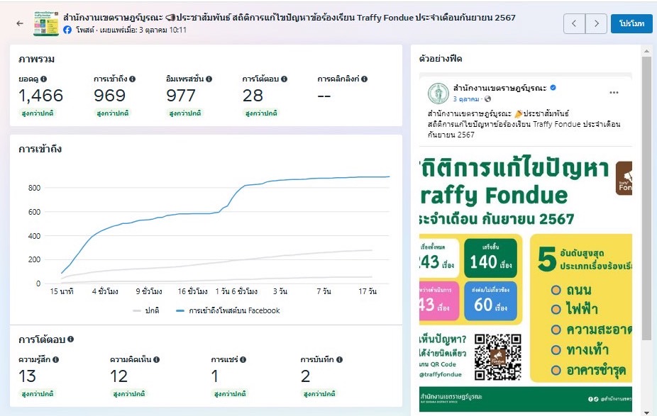This screenshot has height=416, width=657.
Task: Click the 15 นาที label on chart axis
Action: point(62,291)
